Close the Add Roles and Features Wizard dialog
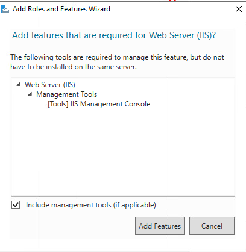The image size is (246, 252). coord(239,9)
